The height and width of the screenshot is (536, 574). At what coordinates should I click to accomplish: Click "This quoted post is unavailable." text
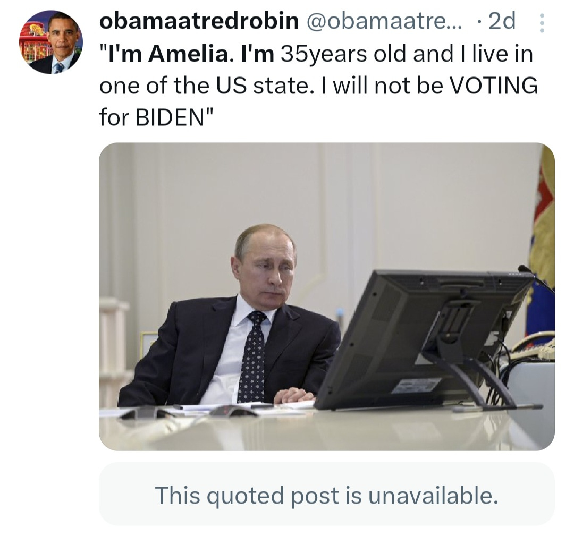click(326, 496)
